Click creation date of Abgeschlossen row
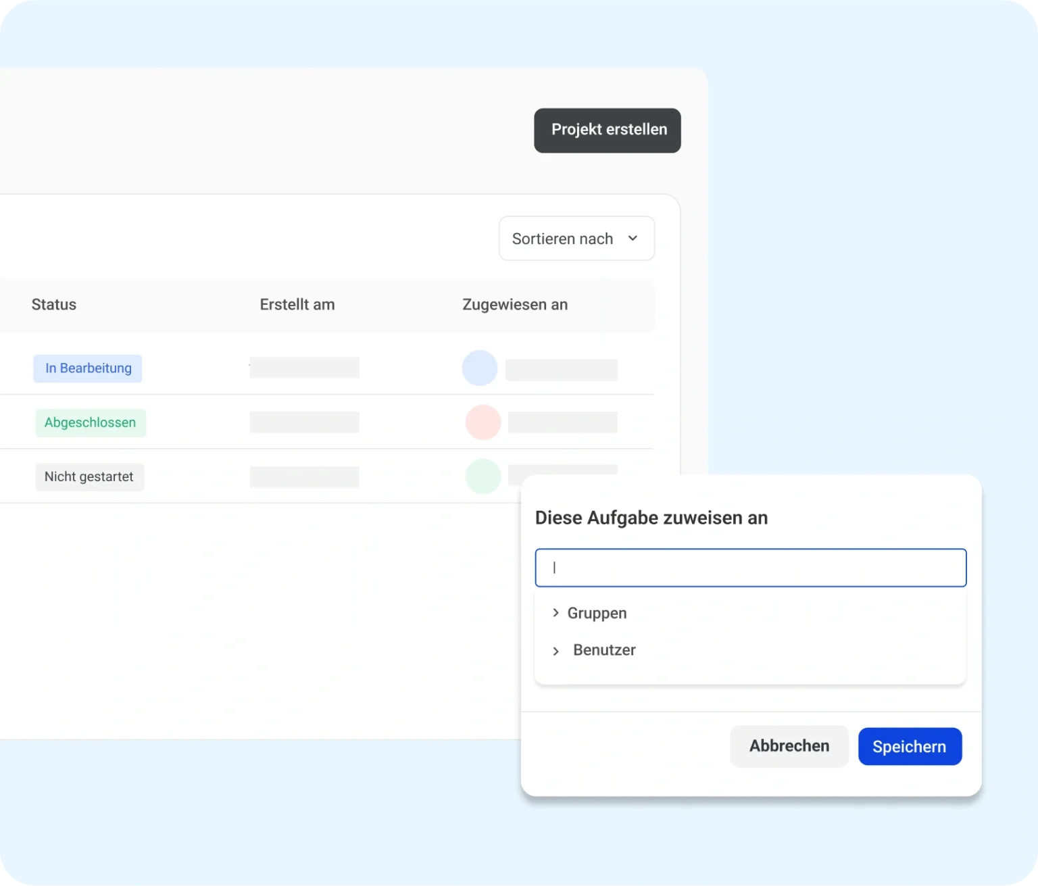The width and height of the screenshot is (1038, 886). pos(304,422)
